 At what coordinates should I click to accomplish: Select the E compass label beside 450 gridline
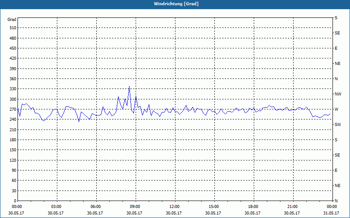(336, 48)
